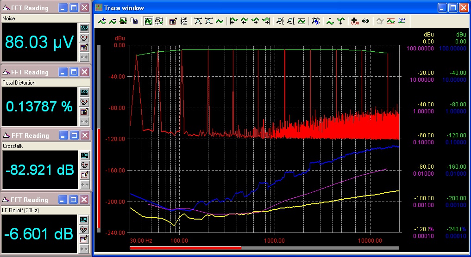Save the graph using the floppy disk icon
This screenshot has width=471, height=257.
(x=123, y=21)
